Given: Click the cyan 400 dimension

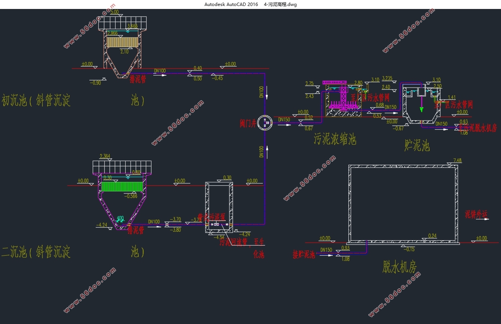Looking at the screenshot, I should 120,218.
